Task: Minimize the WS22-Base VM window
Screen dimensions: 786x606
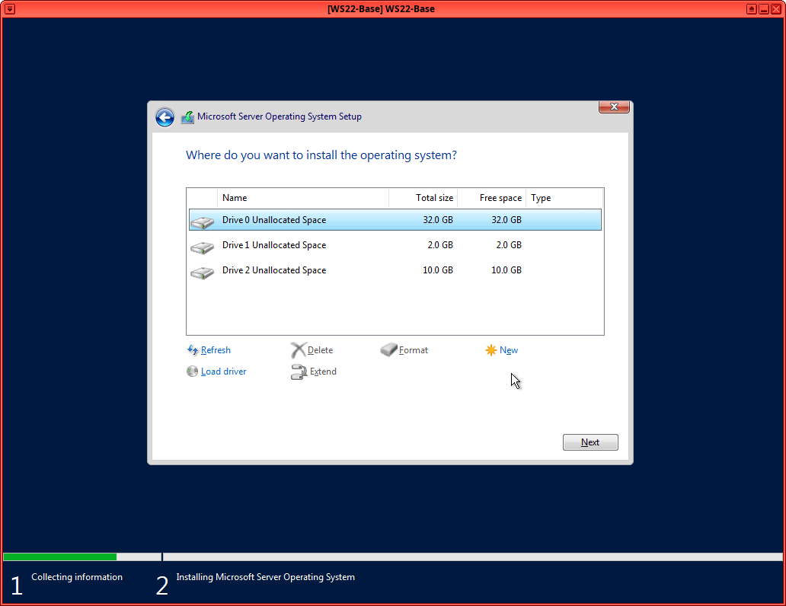Action: (x=763, y=9)
